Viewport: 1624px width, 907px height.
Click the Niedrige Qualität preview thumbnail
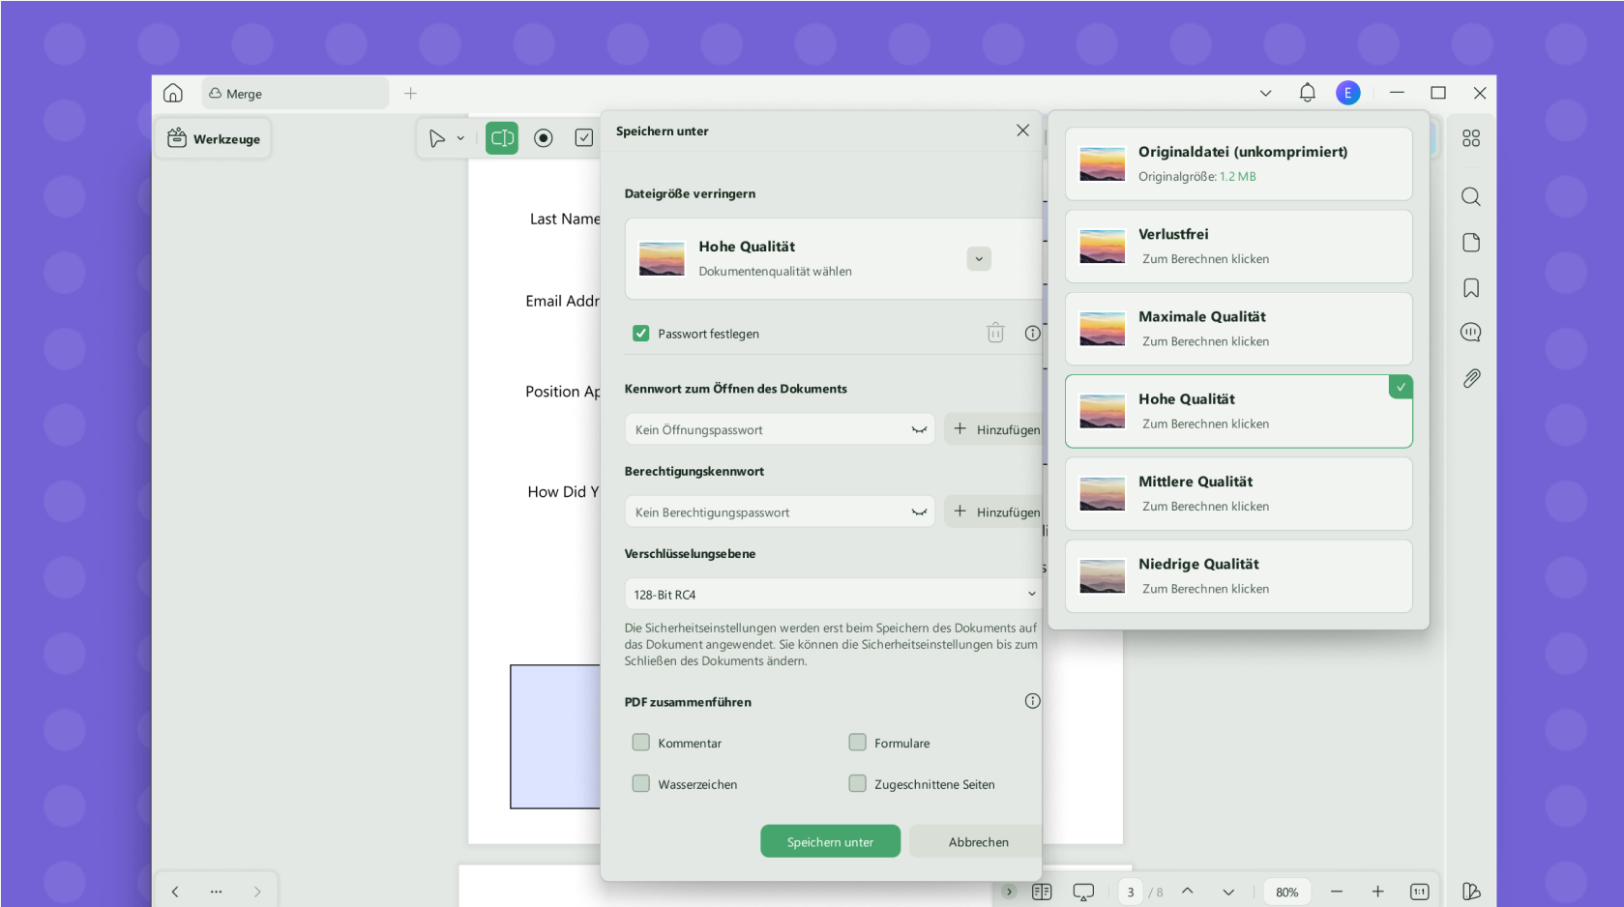1102,576
